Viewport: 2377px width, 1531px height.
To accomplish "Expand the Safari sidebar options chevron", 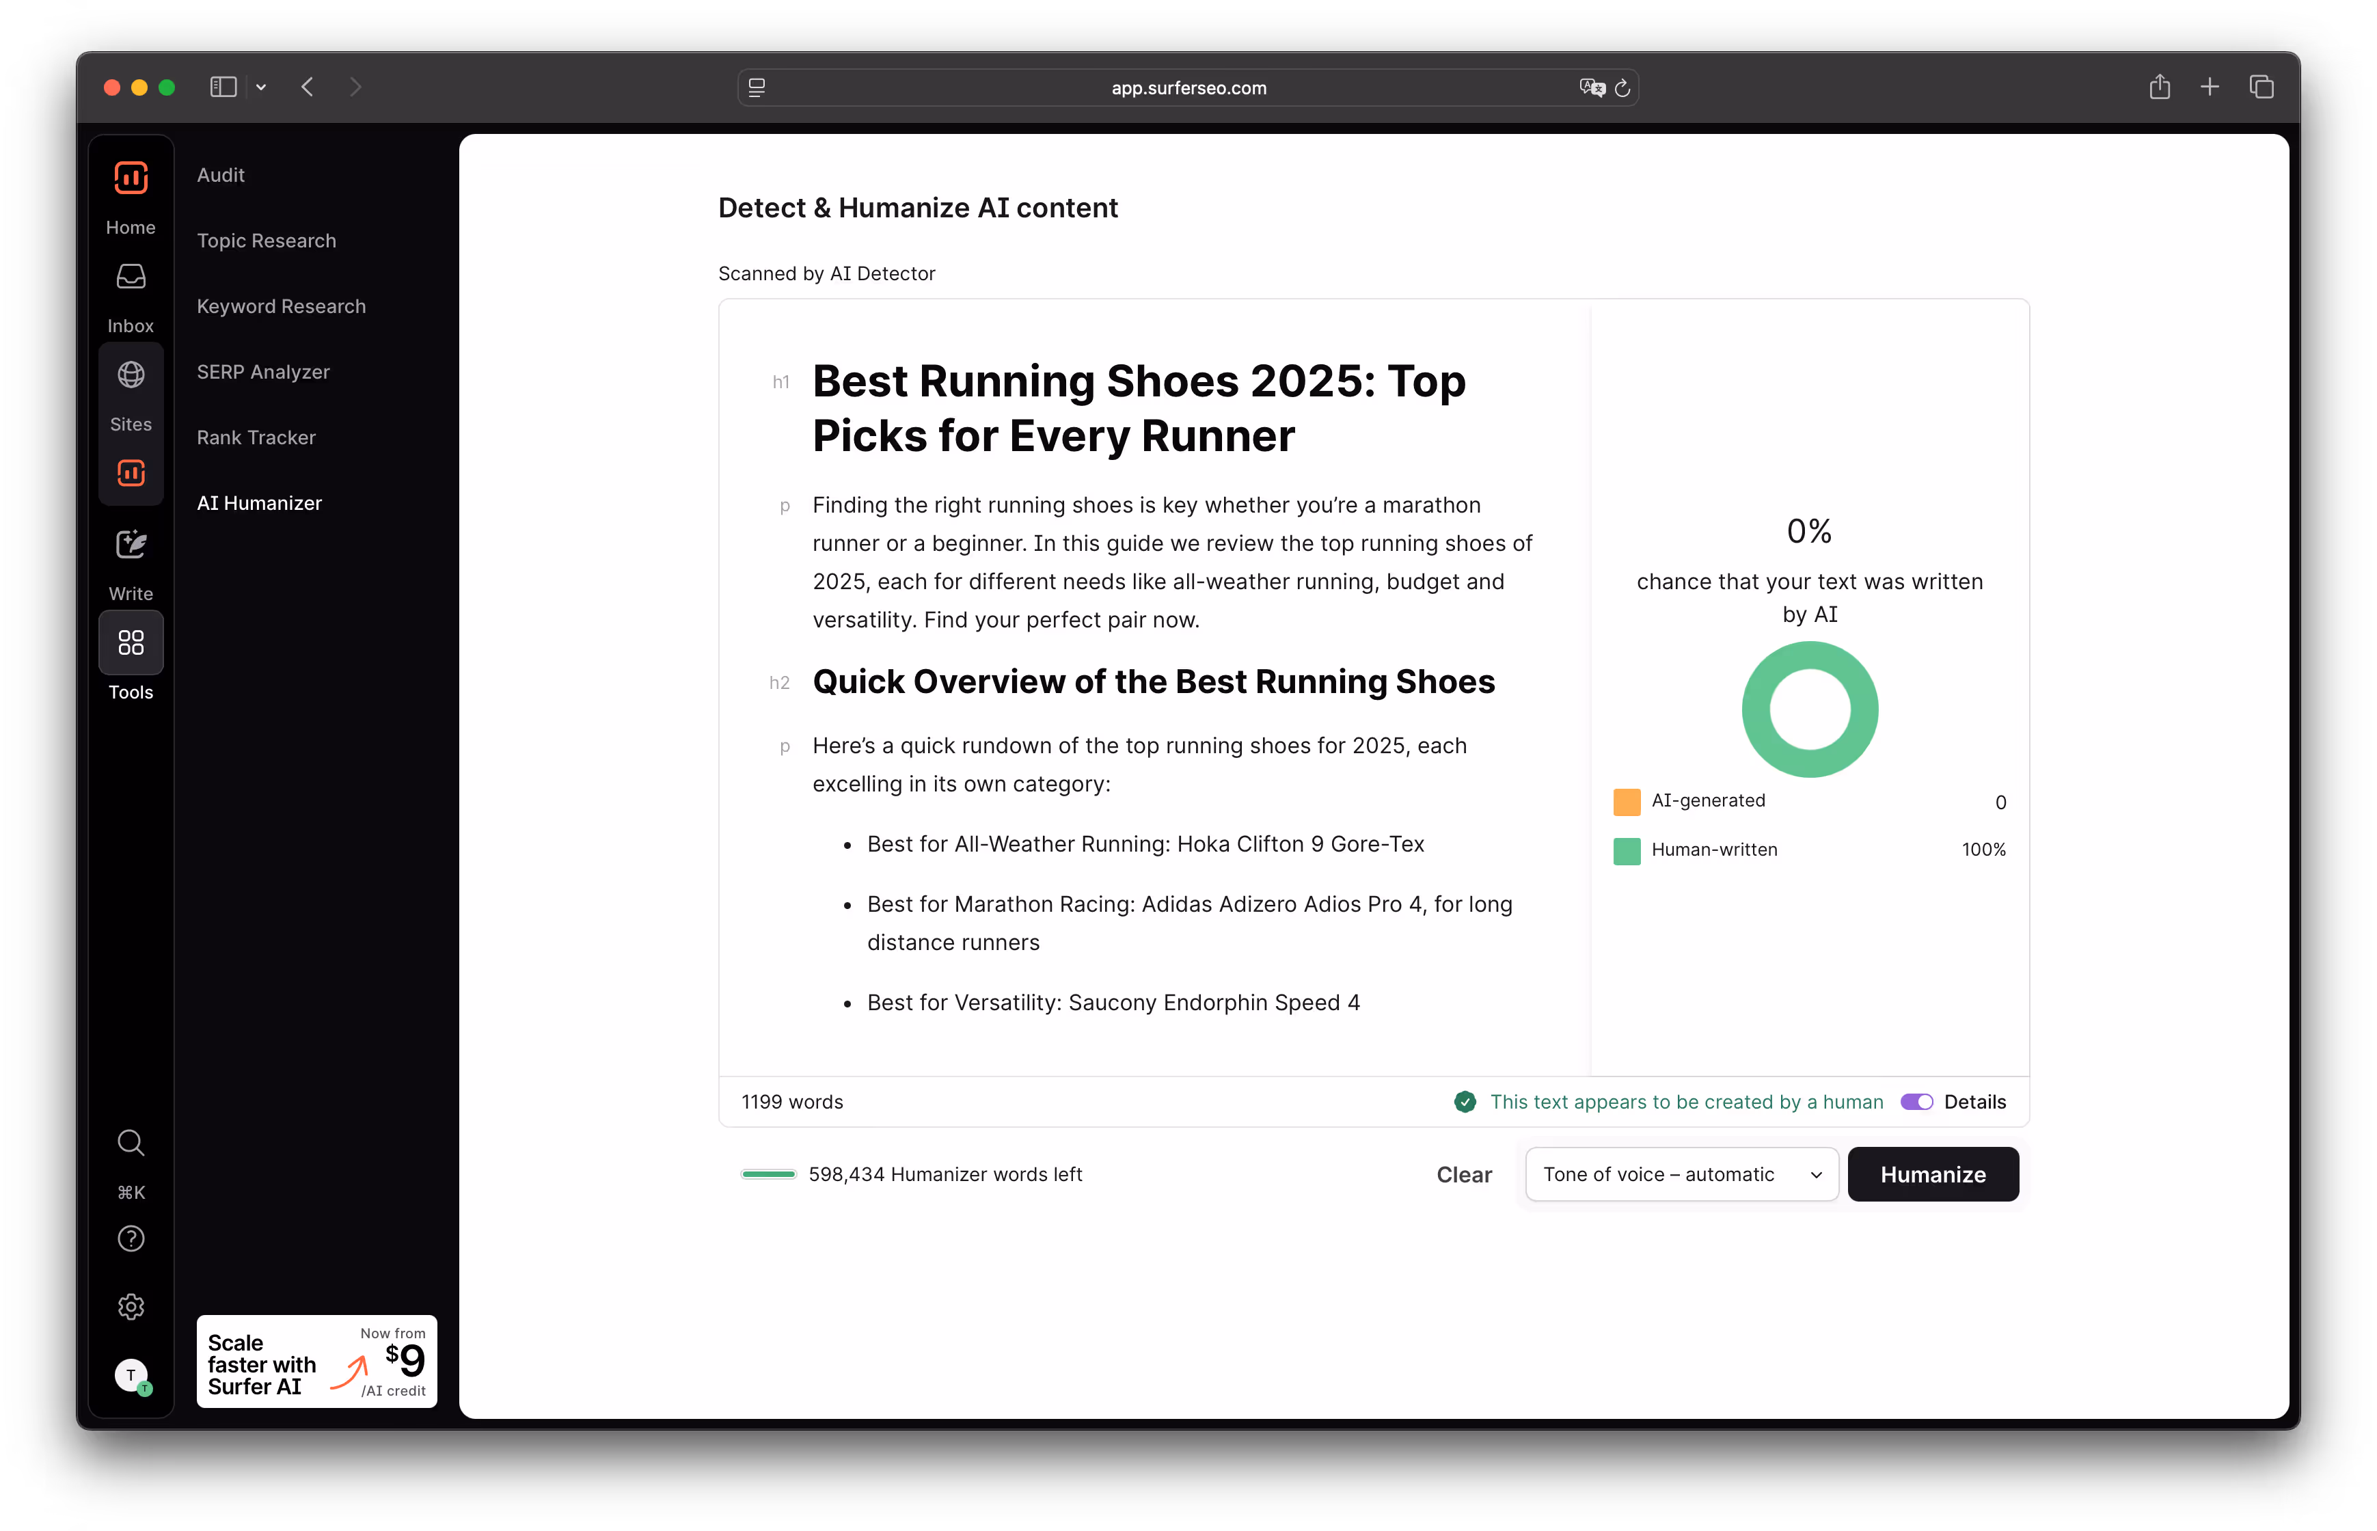I will [260, 87].
